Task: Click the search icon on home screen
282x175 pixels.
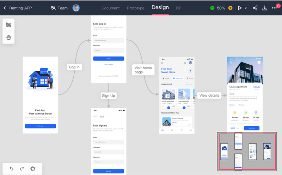Action: [x=185, y=63]
